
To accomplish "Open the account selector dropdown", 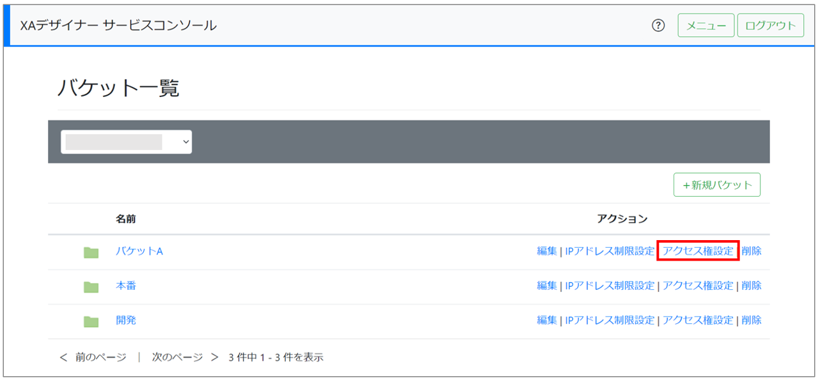I will coord(127,142).
